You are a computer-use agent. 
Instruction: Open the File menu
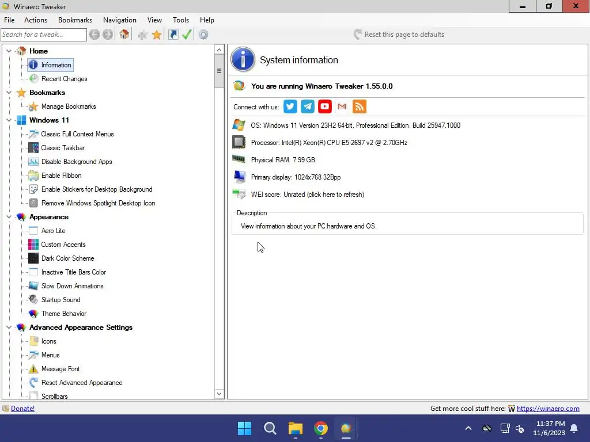click(x=9, y=20)
